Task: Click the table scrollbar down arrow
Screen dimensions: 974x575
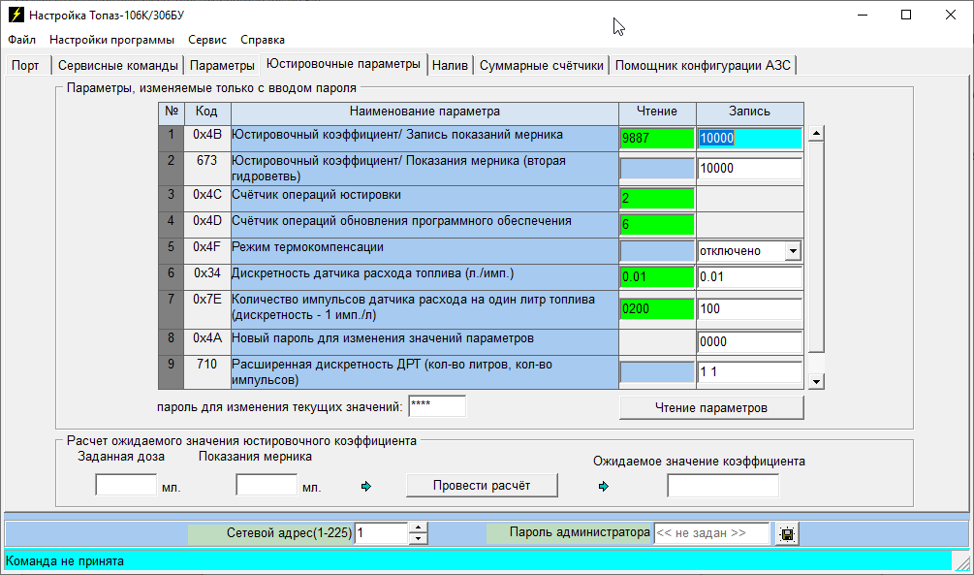Action: point(817,382)
